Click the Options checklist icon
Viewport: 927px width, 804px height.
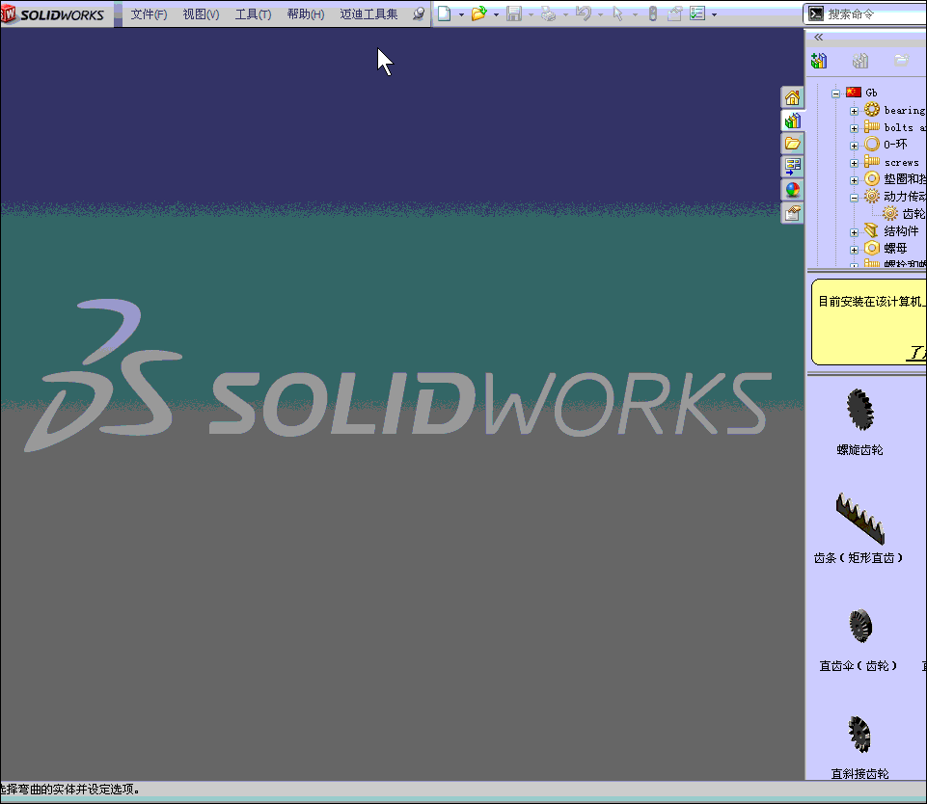click(x=697, y=13)
